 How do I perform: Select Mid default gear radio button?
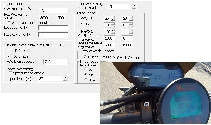click(x=86, y=75)
